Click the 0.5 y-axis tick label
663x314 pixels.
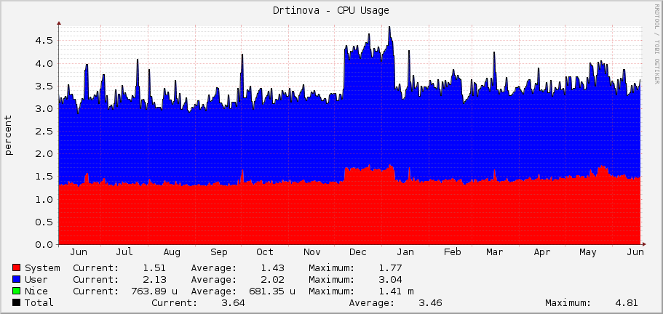coord(43,222)
